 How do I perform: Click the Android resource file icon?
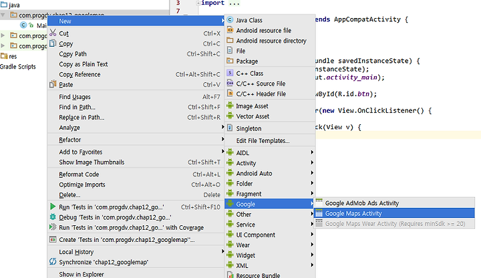230,30
